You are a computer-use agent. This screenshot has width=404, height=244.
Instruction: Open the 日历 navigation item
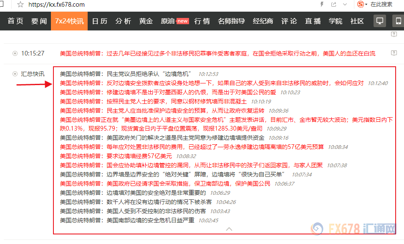point(100,21)
